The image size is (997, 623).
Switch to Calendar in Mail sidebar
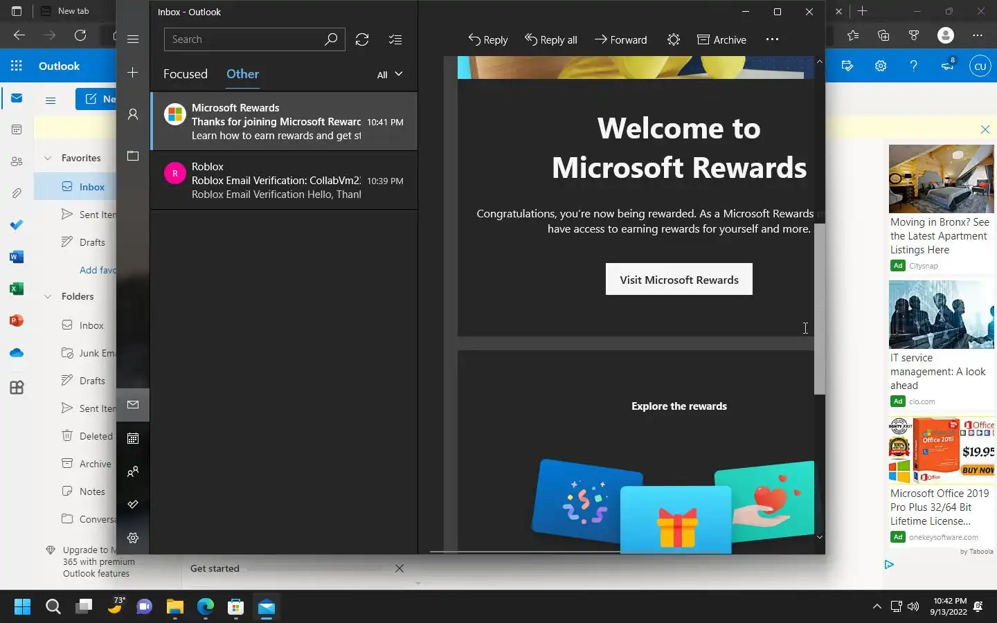point(133,438)
